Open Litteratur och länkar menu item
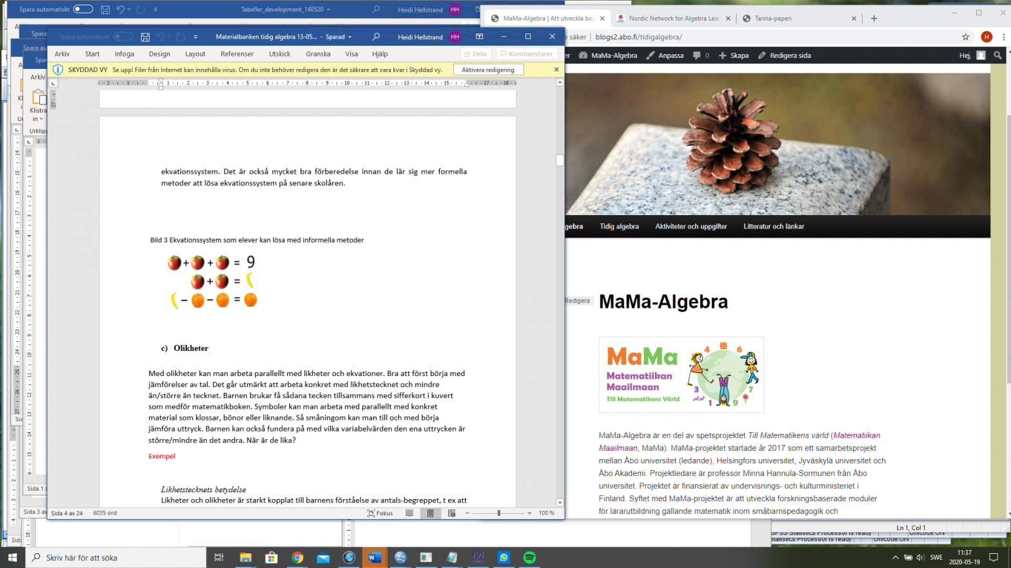This screenshot has height=568, width=1011. click(774, 227)
